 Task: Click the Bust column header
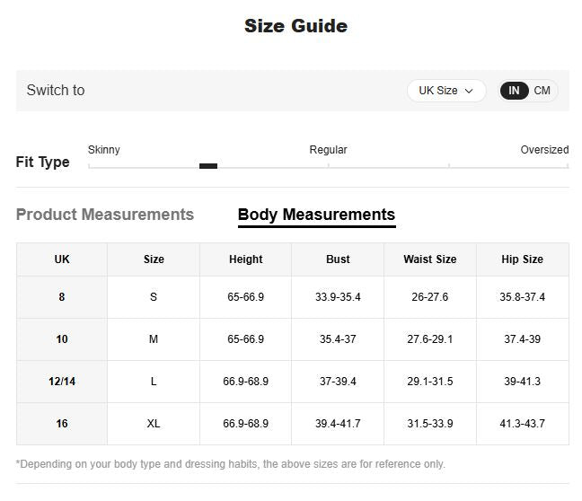coord(338,259)
